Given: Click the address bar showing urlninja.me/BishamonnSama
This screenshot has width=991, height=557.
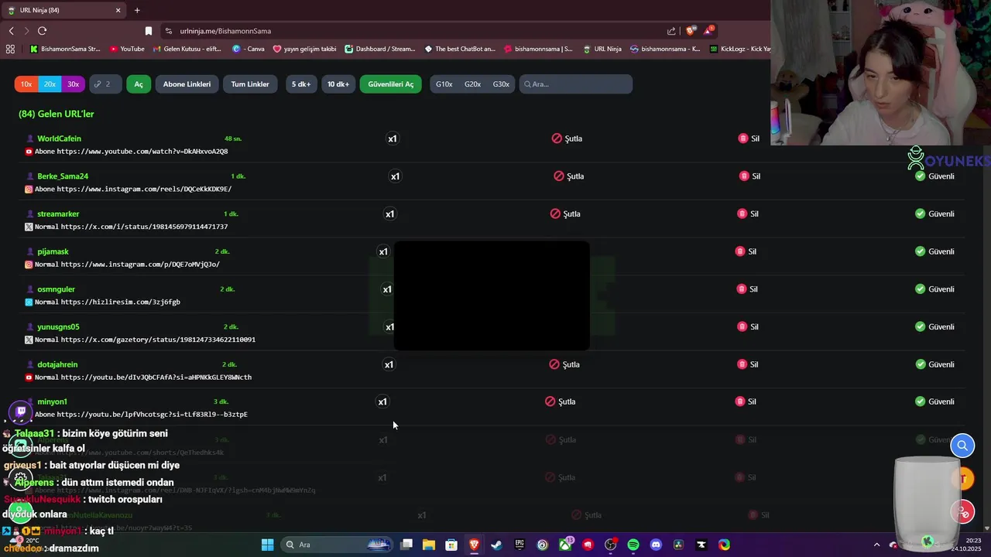Looking at the screenshot, I should tap(414, 31).
